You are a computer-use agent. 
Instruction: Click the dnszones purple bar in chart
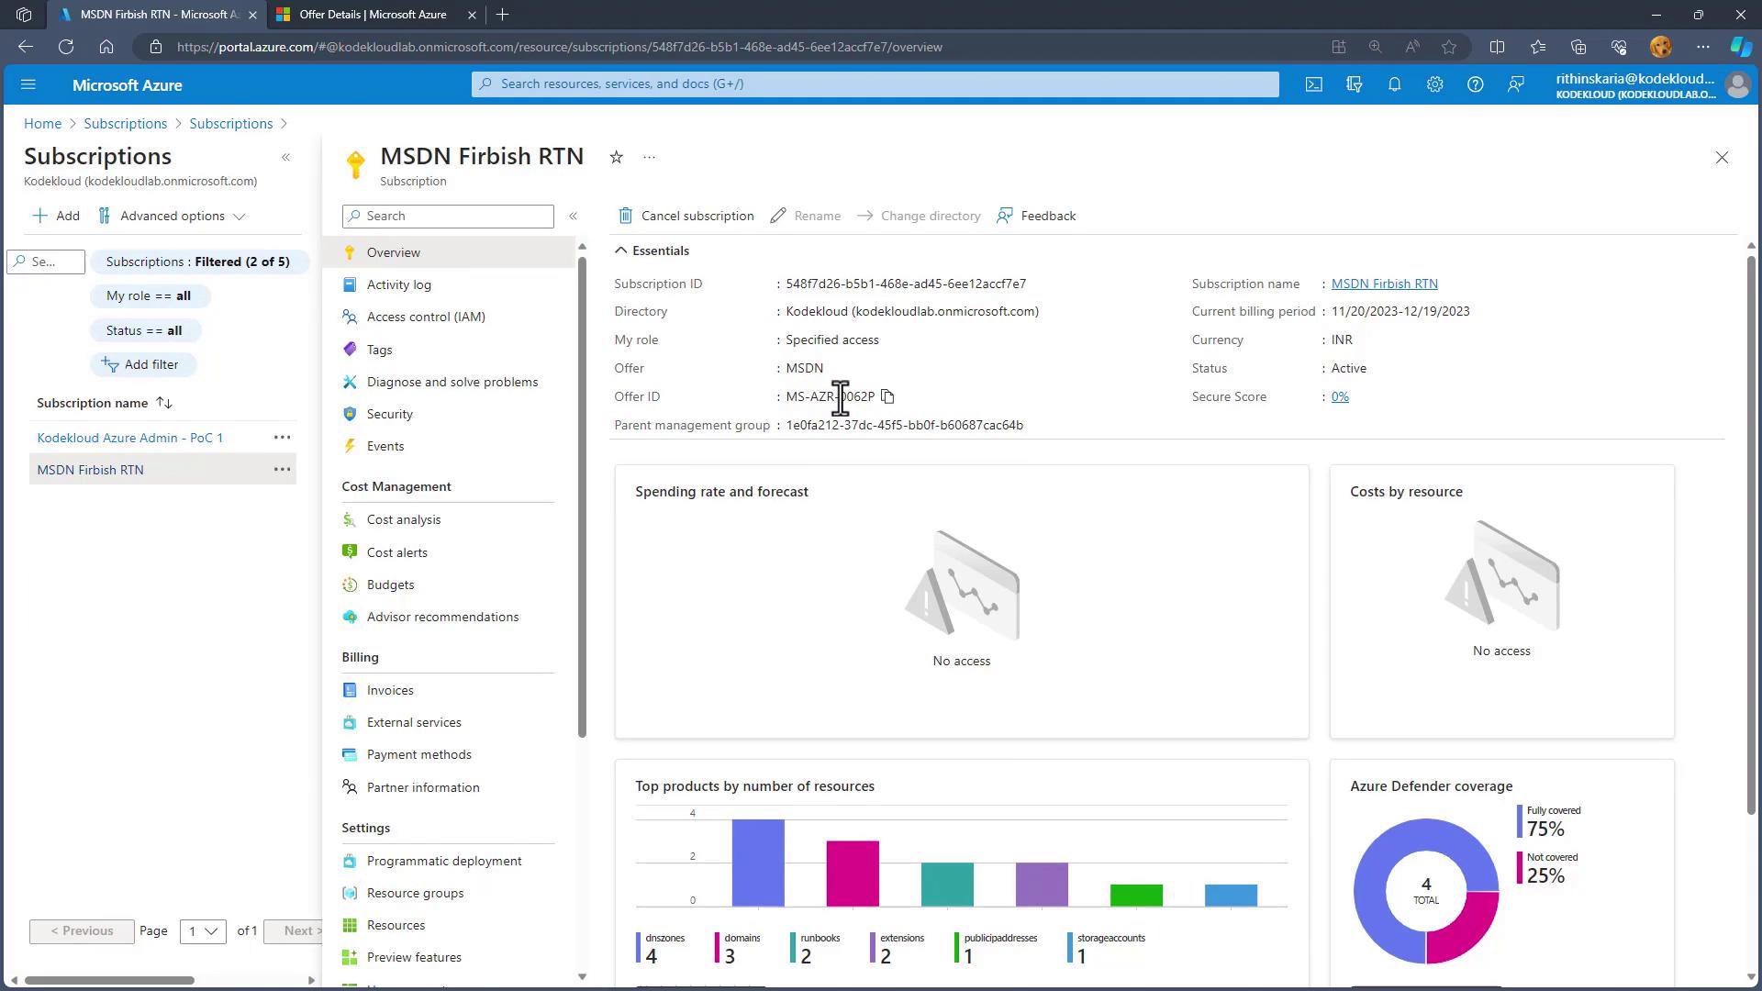[x=757, y=863]
